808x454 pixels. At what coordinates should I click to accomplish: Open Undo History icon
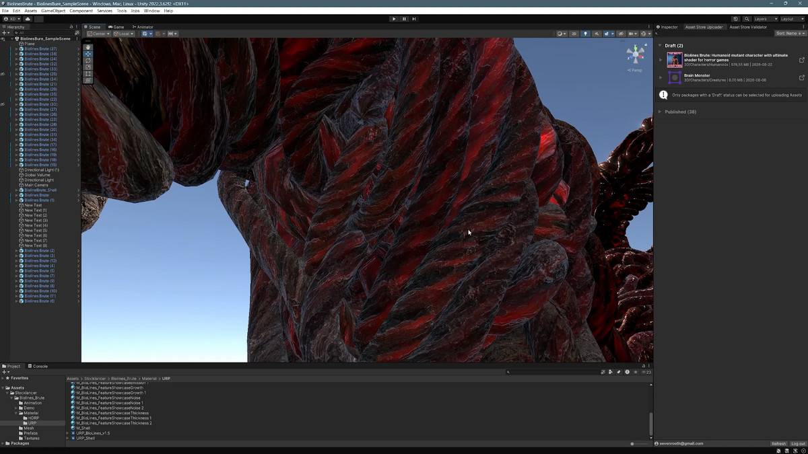click(735, 19)
